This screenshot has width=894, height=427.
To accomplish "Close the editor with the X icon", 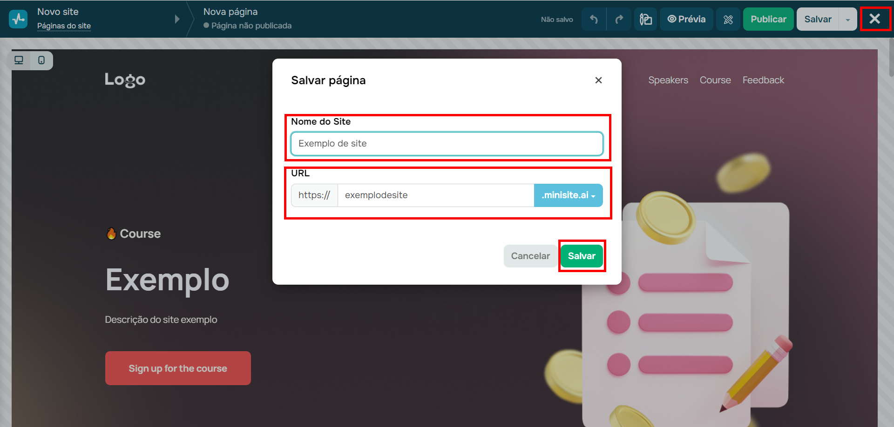I will pos(875,19).
